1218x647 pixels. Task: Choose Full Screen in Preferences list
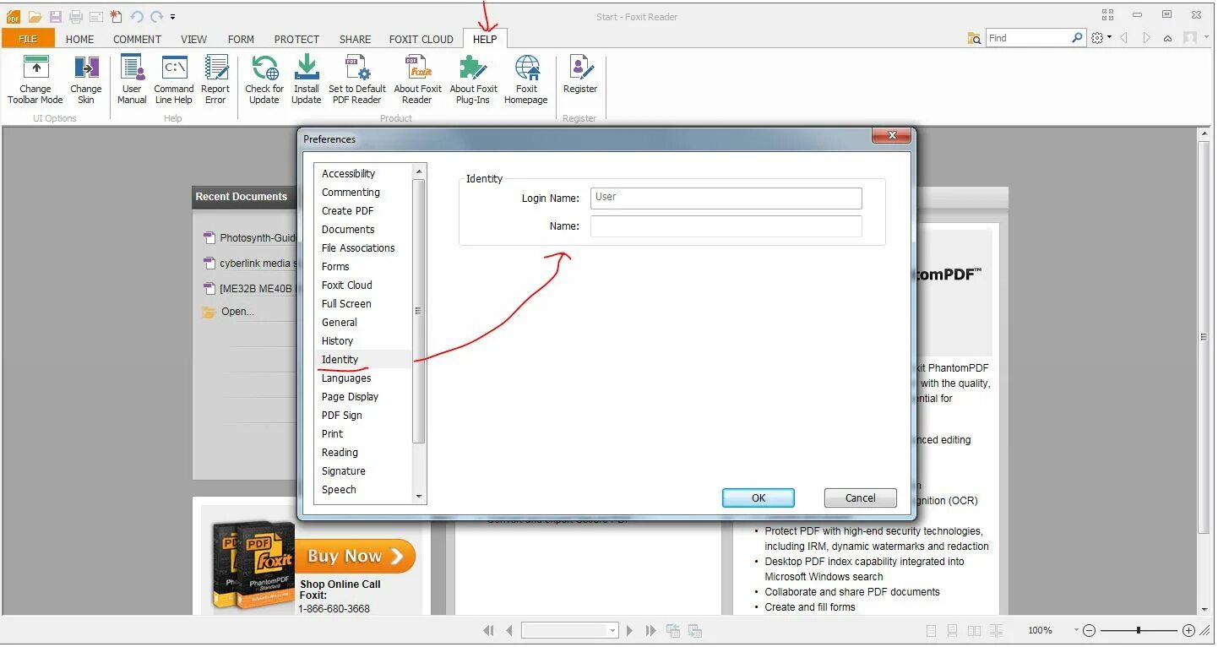[346, 304]
